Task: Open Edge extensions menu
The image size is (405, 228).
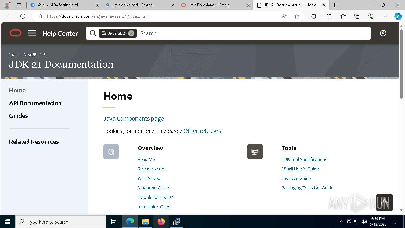Action: 314,16
